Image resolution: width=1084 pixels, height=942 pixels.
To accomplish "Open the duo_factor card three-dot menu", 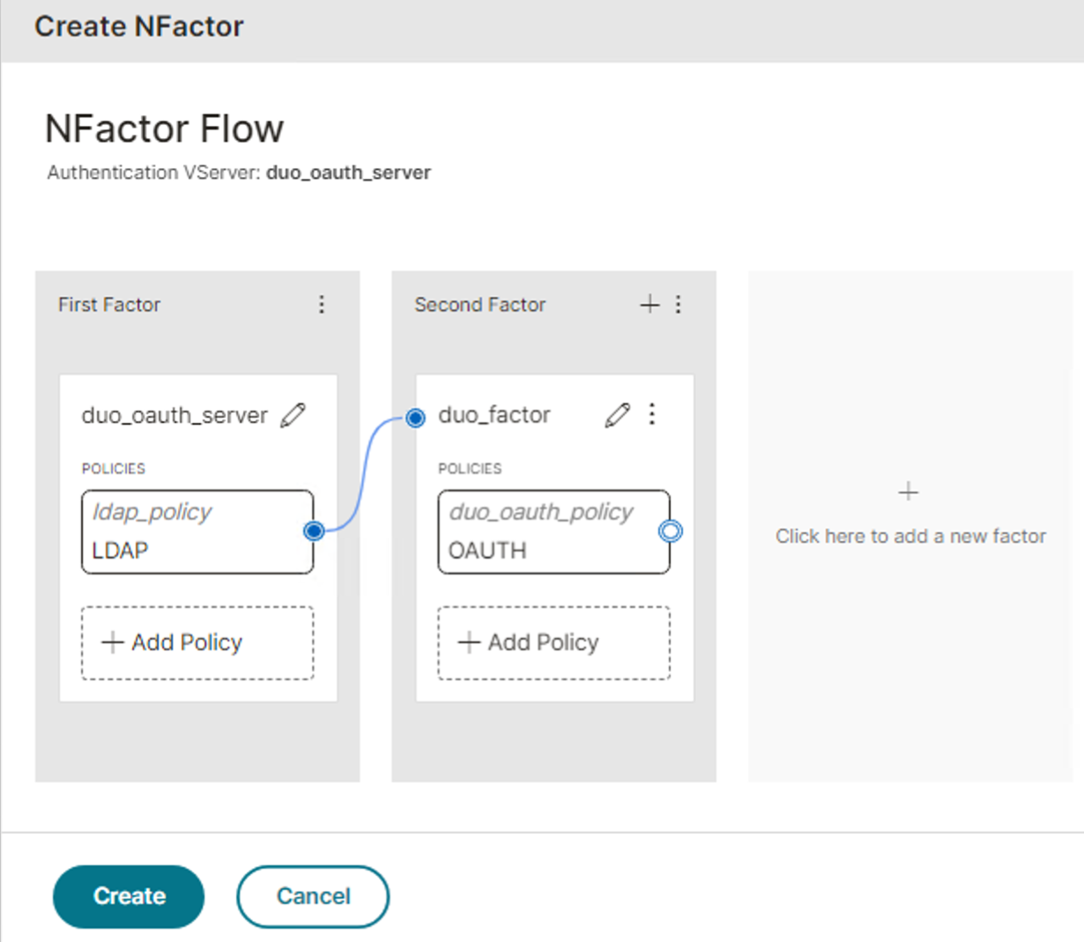I will pyautogui.click(x=652, y=414).
